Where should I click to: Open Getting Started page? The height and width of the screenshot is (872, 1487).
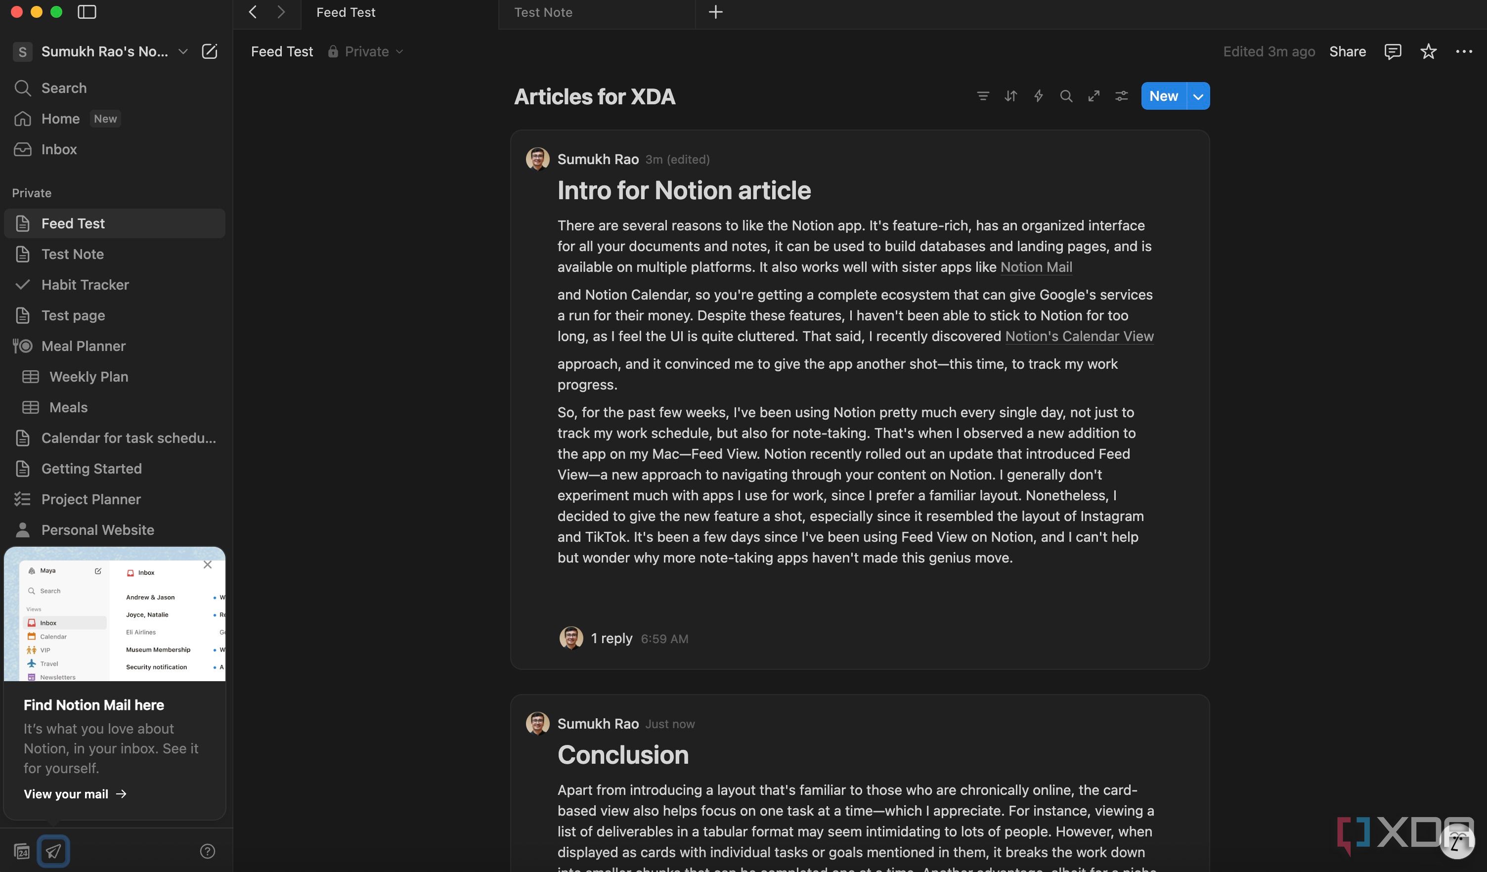click(x=115, y=469)
